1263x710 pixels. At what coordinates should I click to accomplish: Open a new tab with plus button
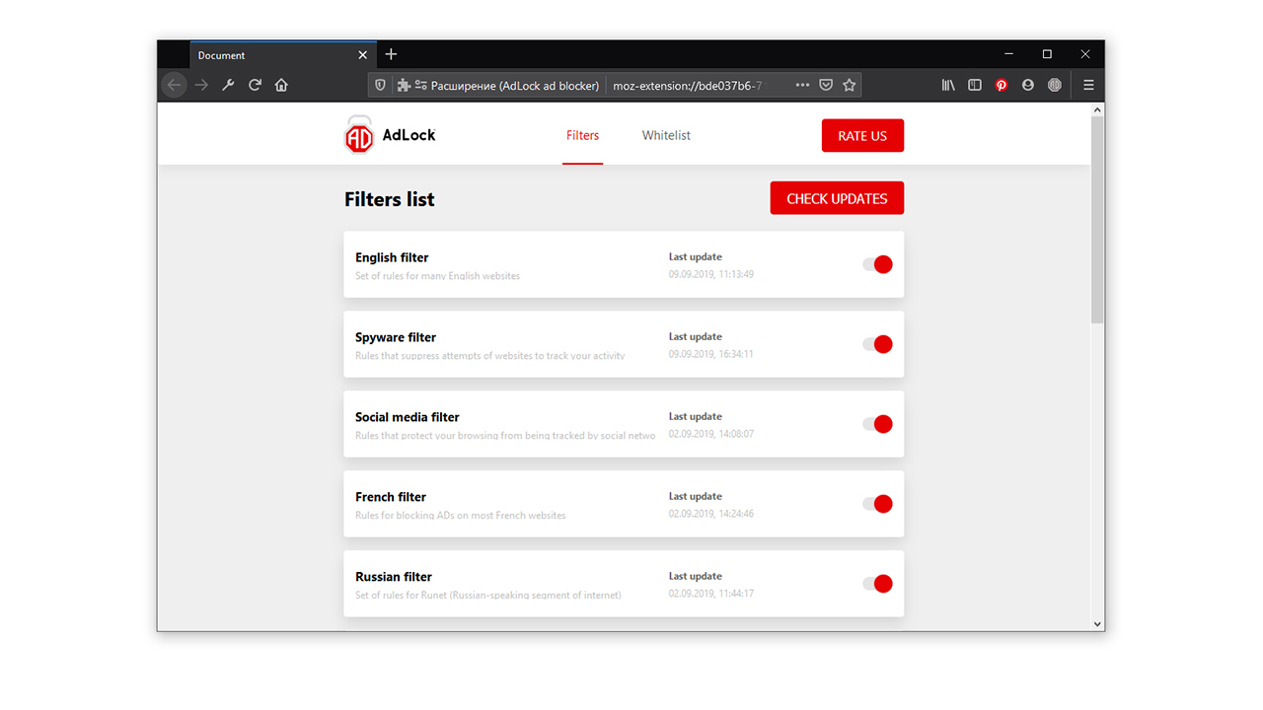click(392, 54)
